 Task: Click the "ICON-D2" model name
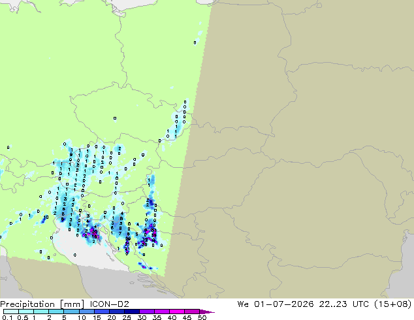point(109,304)
